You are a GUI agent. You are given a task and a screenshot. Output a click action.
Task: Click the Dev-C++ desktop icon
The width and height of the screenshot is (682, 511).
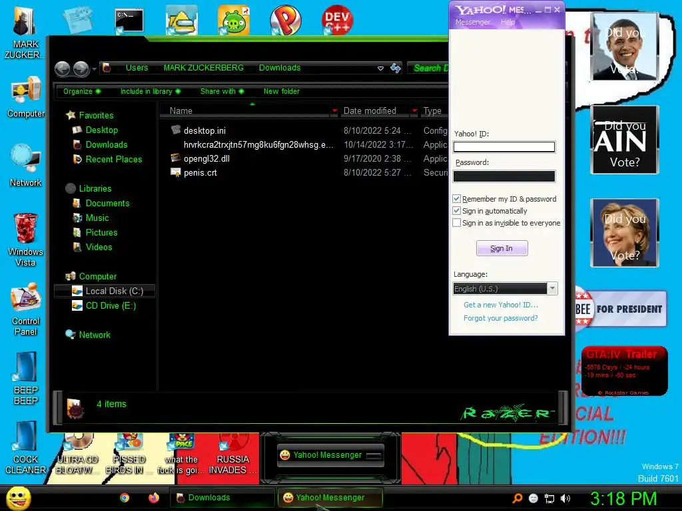[x=337, y=21]
